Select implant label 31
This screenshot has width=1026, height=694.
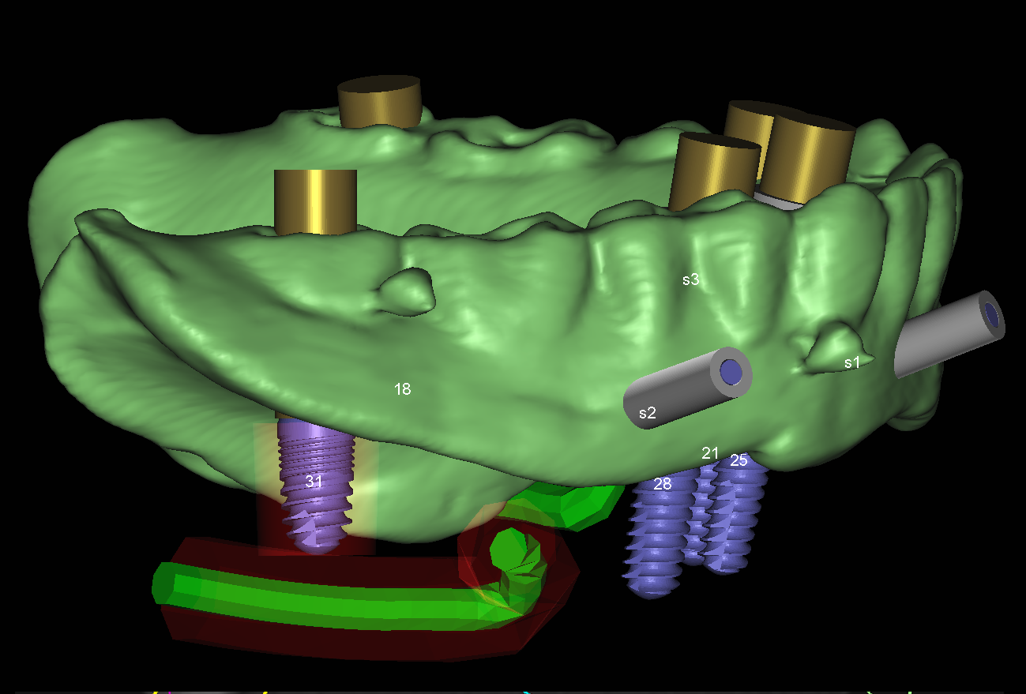point(314,481)
